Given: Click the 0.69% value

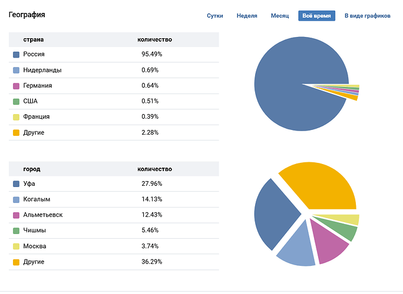Looking at the screenshot, I should [x=150, y=70].
